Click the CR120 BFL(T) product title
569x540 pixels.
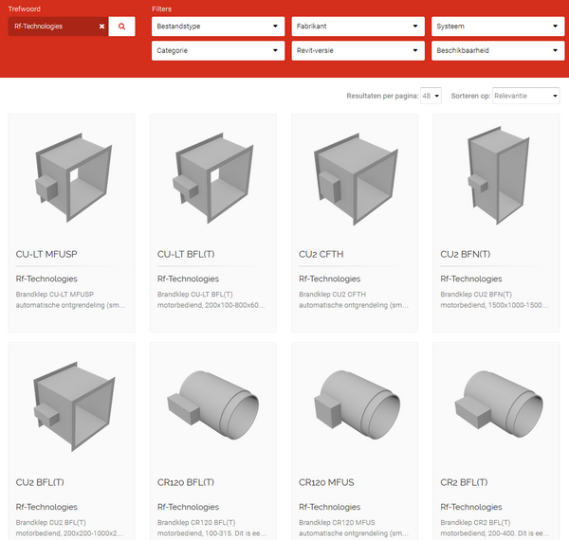pos(186,482)
